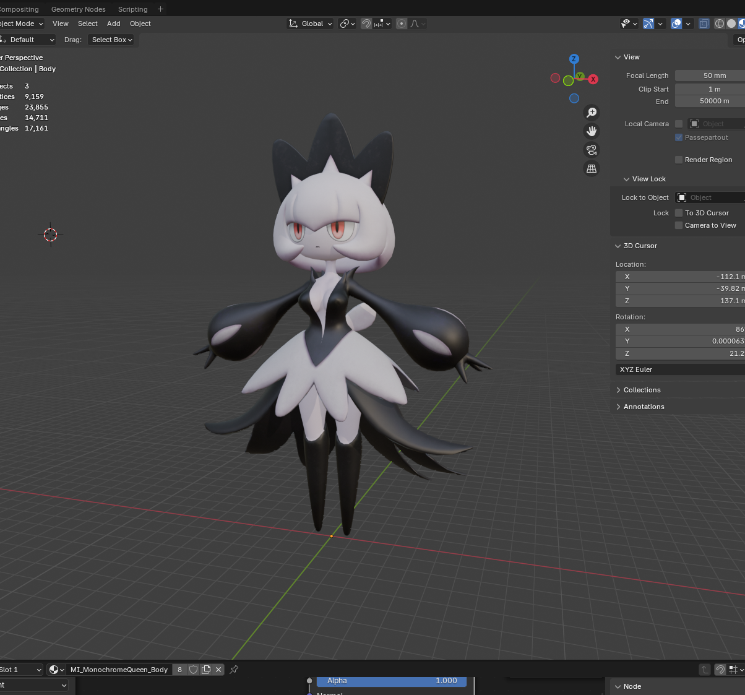Enable the Local Camera checkbox
The width and height of the screenshot is (745, 695).
click(679, 124)
